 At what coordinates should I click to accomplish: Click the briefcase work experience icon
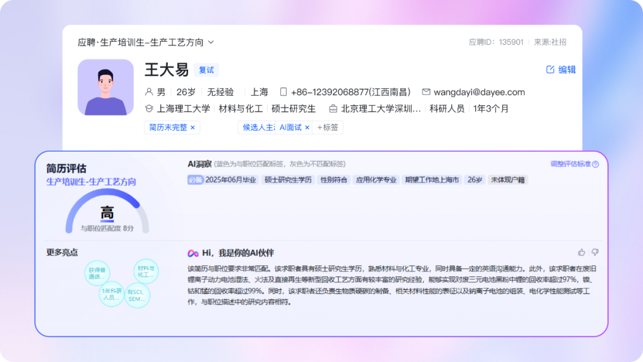coord(333,109)
